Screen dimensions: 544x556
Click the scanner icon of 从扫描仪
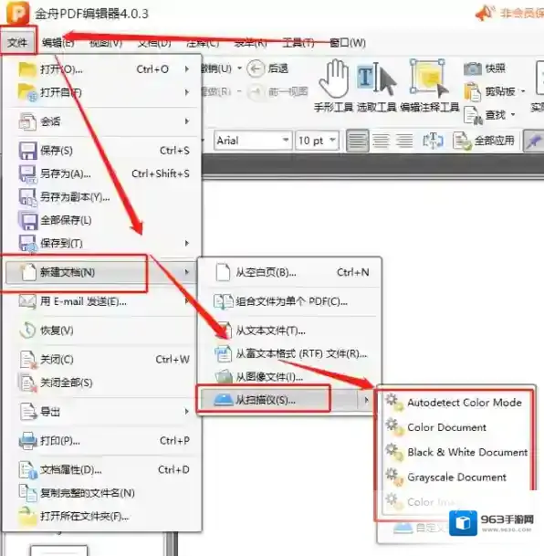click(x=224, y=400)
